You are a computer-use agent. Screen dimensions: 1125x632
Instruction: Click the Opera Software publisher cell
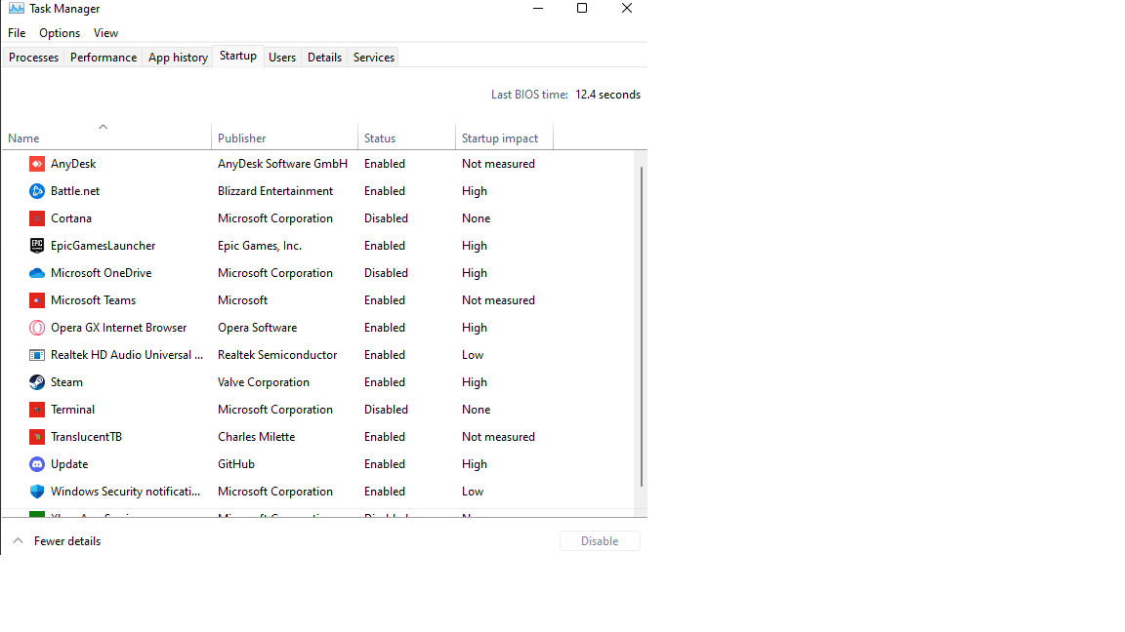[x=258, y=328]
